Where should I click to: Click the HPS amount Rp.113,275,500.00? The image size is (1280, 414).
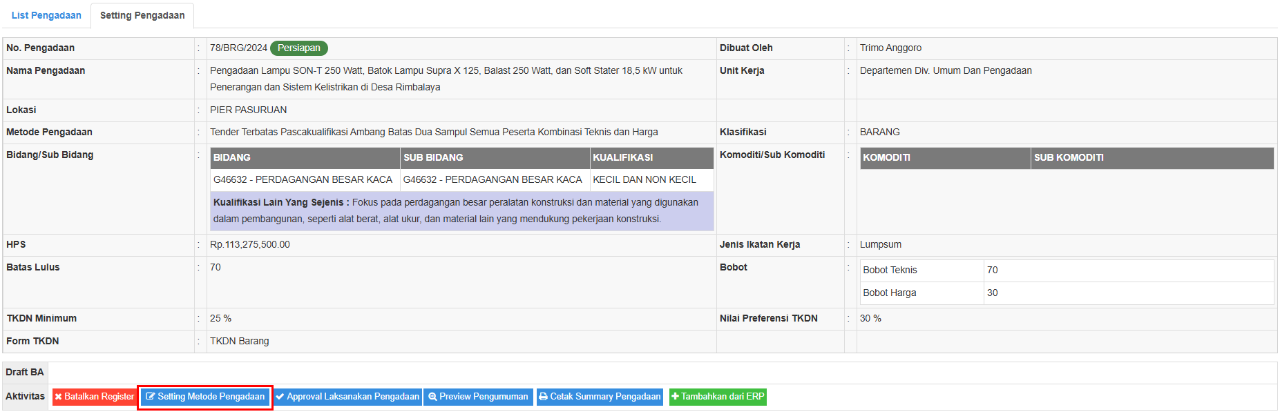coord(250,244)
